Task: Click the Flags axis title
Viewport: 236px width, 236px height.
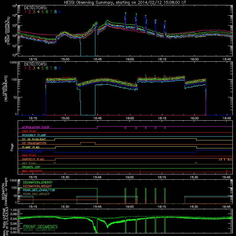Action: pyautogui.click(x=12, y=147)
